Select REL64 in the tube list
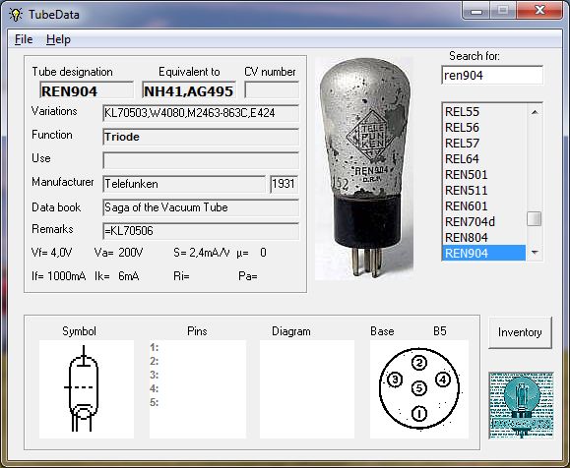Viewport: 570px width, 468px height. [x=483, y=158]
